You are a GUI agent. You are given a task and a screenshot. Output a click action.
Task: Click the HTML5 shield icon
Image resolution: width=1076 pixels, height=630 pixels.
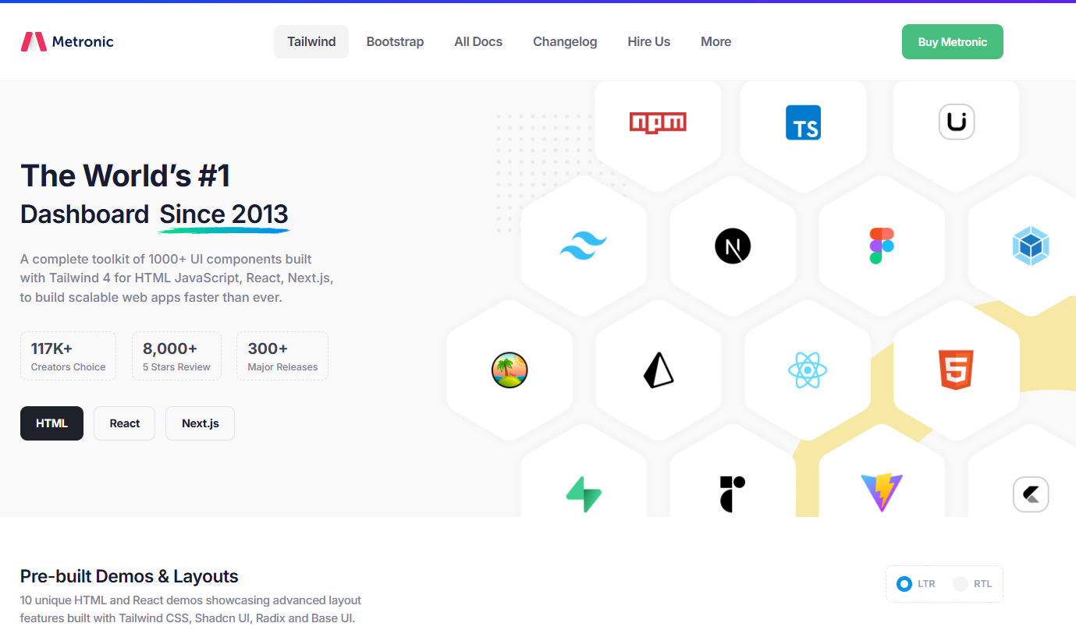point(956,370)
